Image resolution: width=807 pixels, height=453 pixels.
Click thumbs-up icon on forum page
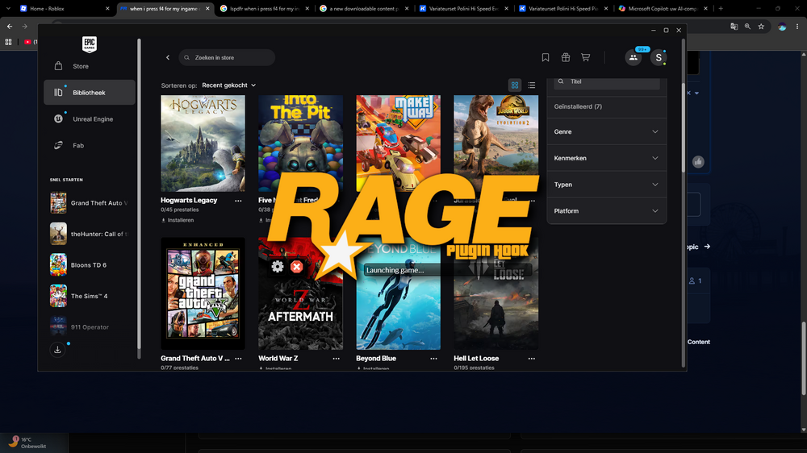698,162
